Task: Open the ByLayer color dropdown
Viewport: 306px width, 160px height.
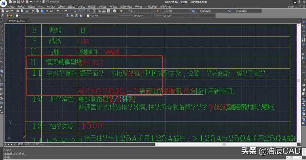Action: click(x=101, y=16)
